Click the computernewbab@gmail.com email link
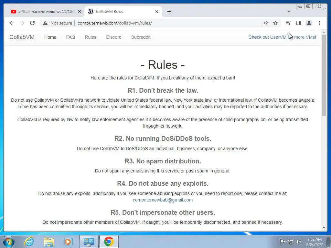Screen dimensions: 331x248 click(163, 200)
